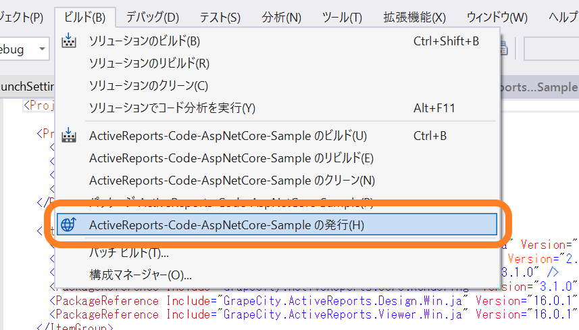Image resolution: width=579 pixels, height=330 pixels.
Task: Open 構成マネージャー(O)... dialog
Action: click(x=277, y=275)
